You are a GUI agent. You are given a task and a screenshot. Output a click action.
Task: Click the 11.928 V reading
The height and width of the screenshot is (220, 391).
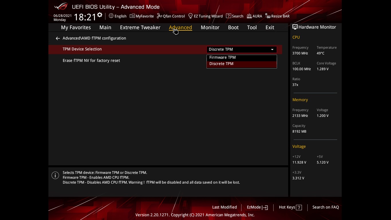[x=299, y=162]
